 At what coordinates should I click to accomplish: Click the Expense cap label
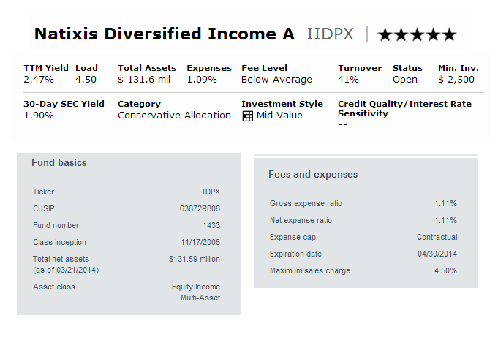coord(293,238)
